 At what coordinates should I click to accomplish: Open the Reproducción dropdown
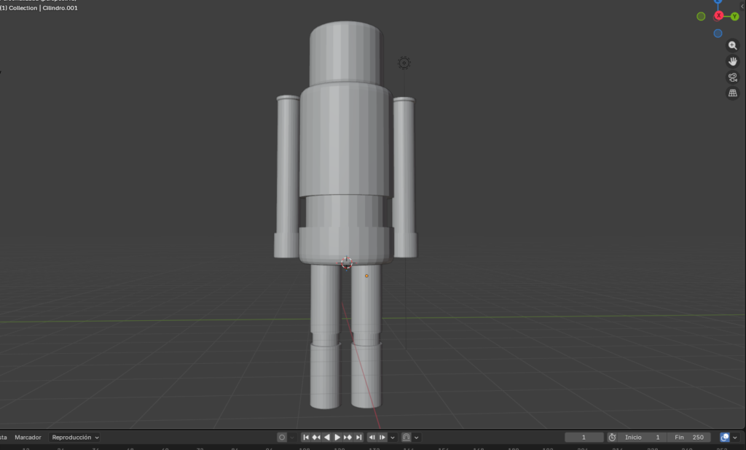(x=75, y=437)
